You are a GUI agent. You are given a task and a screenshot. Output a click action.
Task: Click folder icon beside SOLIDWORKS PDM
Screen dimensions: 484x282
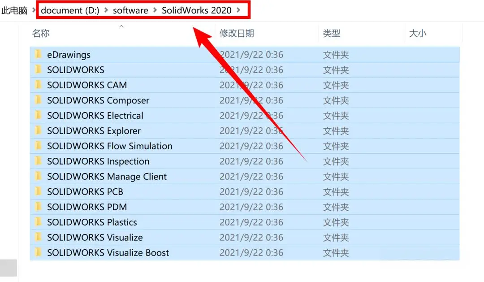coord(38,207)
